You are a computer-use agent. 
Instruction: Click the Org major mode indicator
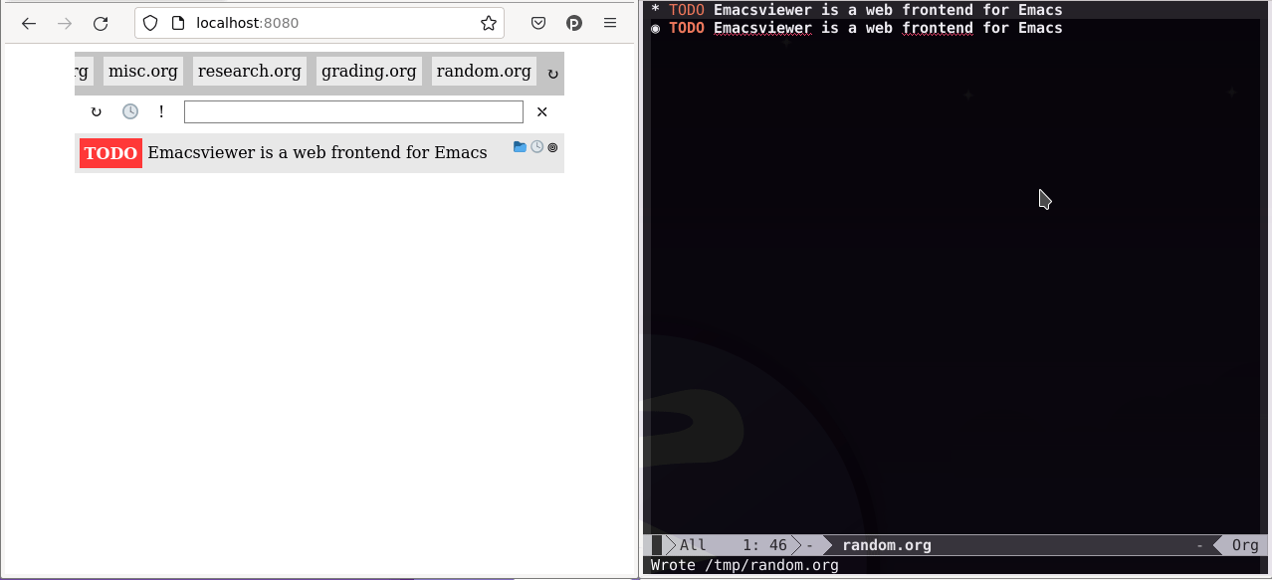click(x=1245, y=545)
